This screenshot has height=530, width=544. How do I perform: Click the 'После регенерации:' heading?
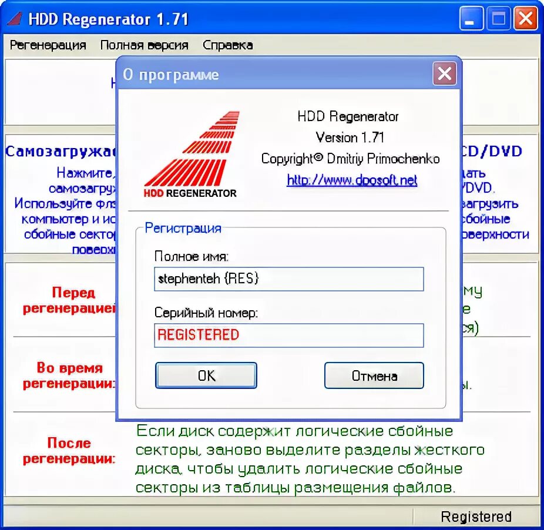(69, 451)
